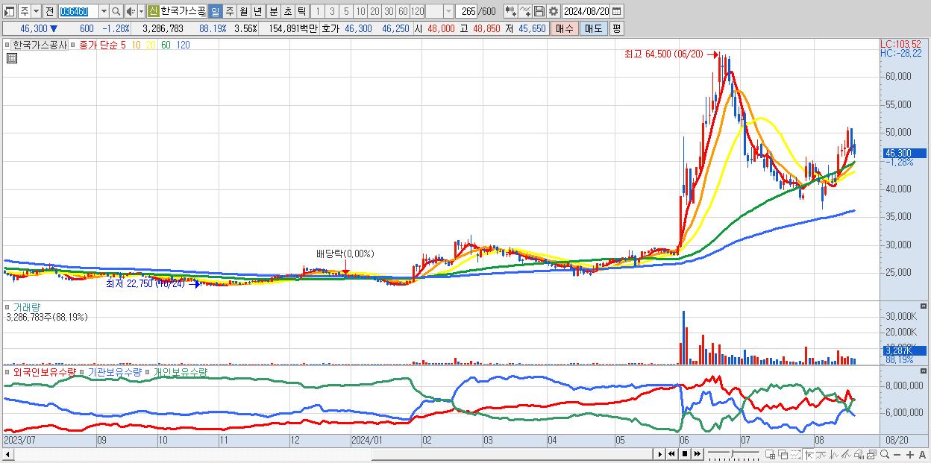
Task: Fast-forward chart replay
Action: tap(697, 454)
